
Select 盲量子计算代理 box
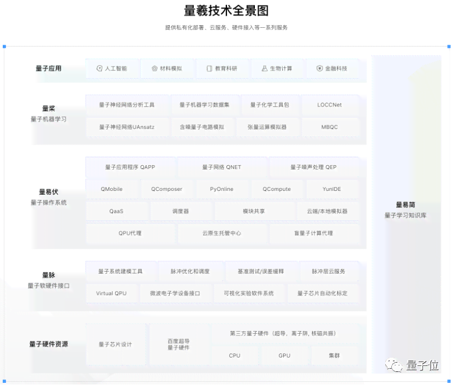coord(314,233)
